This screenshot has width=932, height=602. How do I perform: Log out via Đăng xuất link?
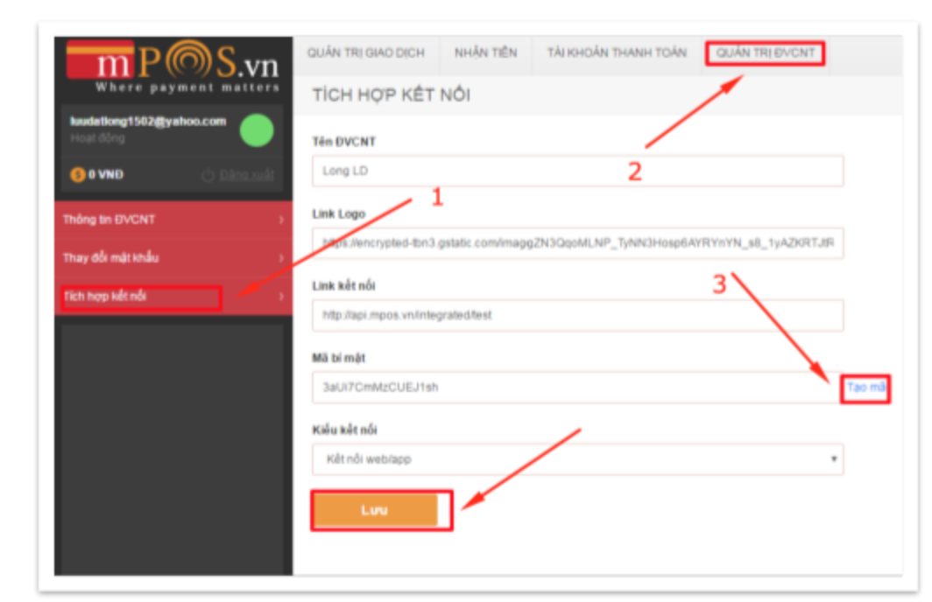(x=247, y=175)
